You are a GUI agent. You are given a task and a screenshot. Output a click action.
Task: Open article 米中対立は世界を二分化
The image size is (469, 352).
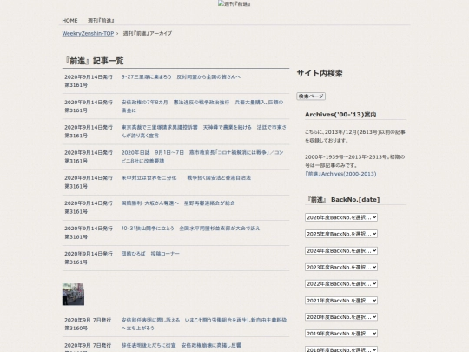(186, 178)
